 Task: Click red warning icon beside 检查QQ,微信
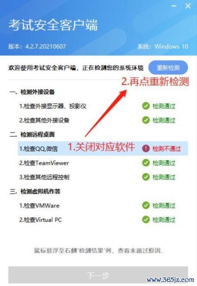pos(146,148)
